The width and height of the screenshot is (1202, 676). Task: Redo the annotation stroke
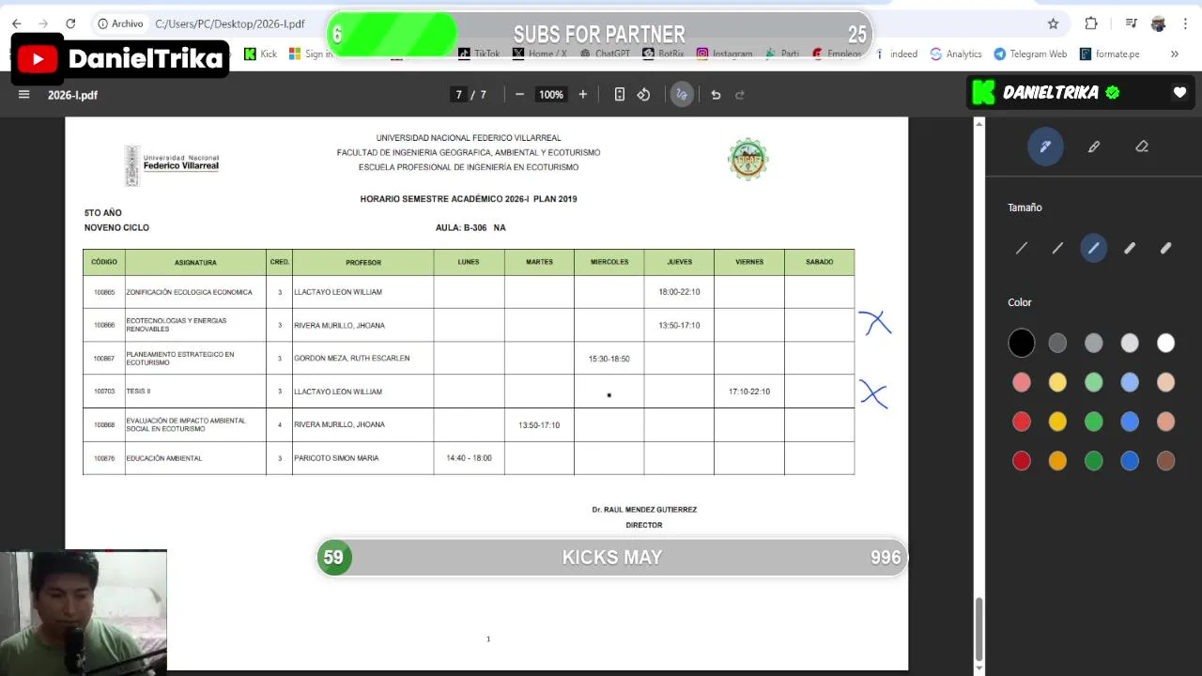tap(740, 94)
